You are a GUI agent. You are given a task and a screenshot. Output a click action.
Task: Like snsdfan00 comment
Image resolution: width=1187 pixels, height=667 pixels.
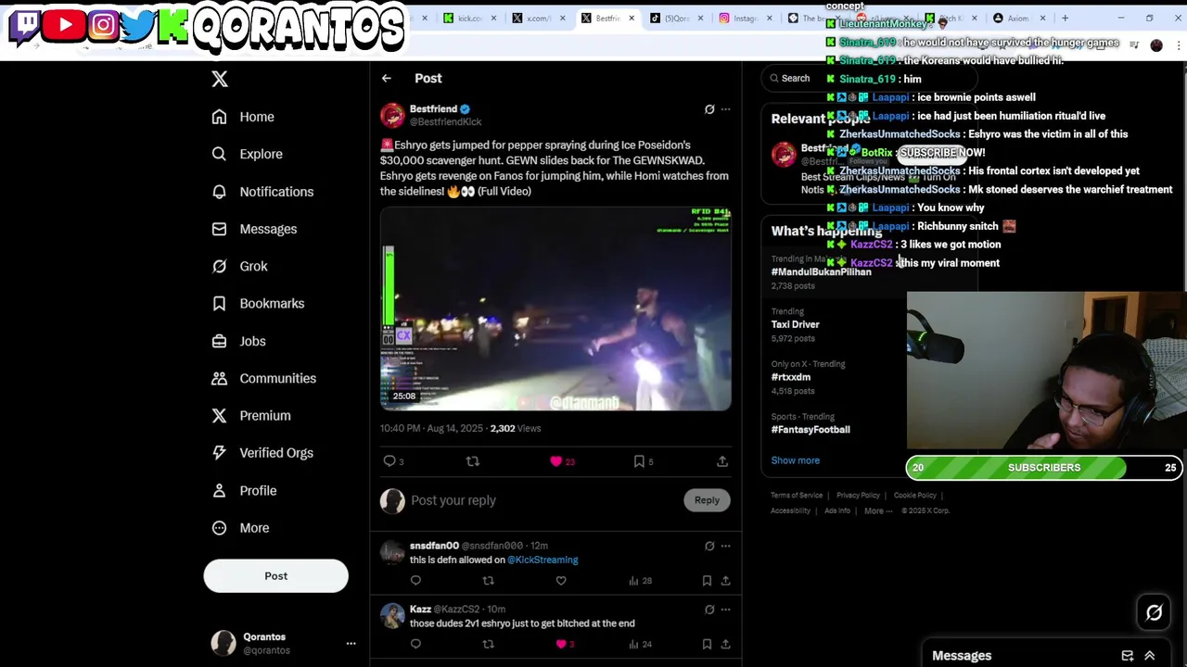(561, 581)
